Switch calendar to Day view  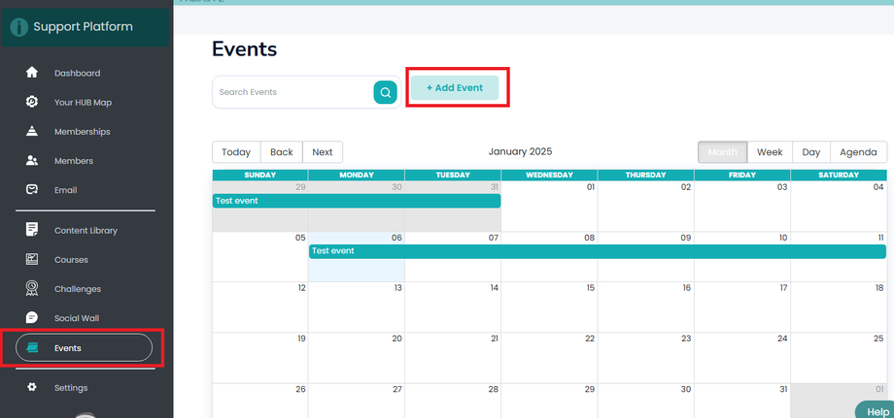click(811, 152)
